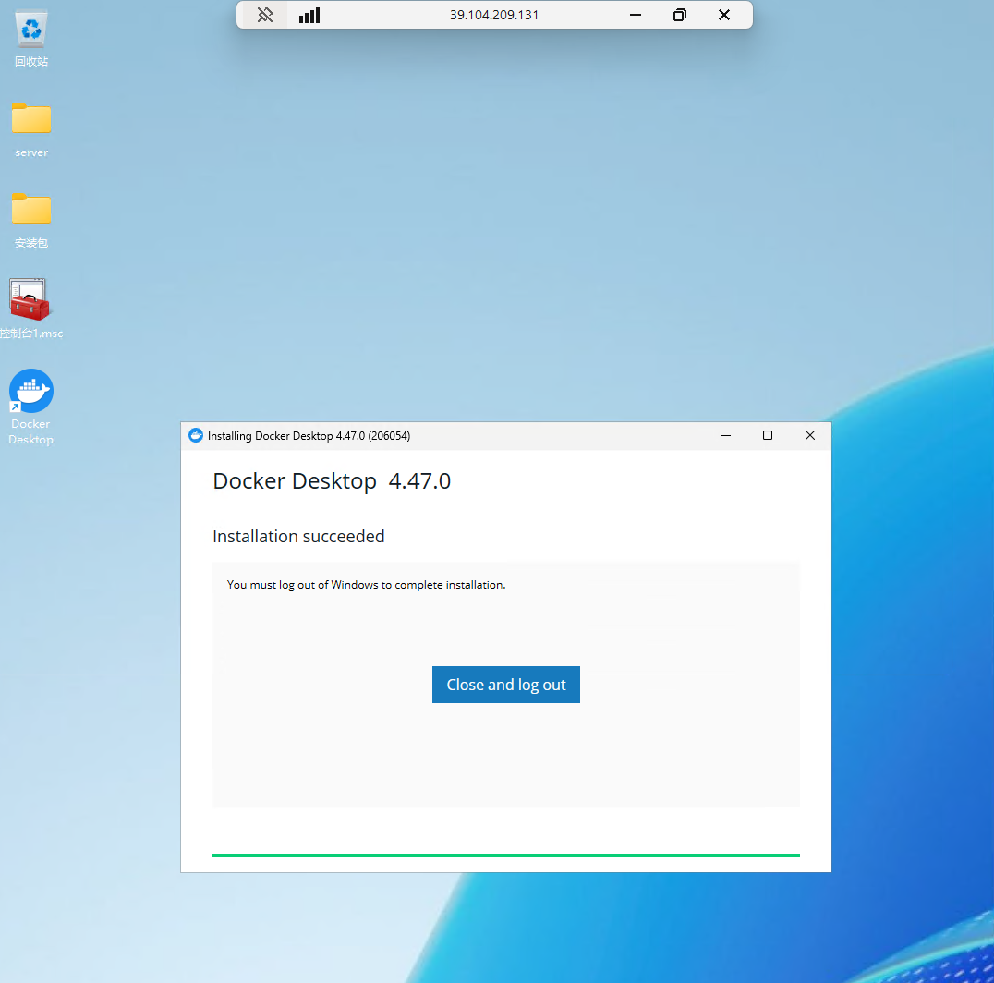Click the Docker whale icon in installer title bar

196,435
